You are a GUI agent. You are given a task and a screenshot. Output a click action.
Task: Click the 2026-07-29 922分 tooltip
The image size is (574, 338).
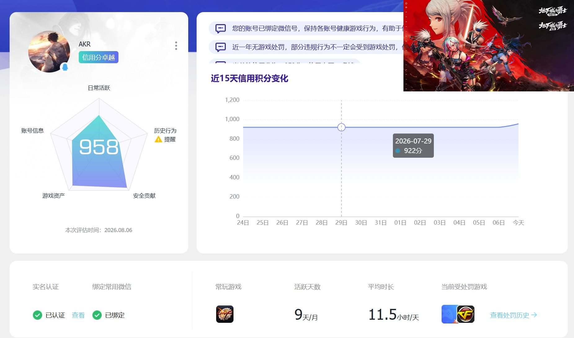pos(413,146)
